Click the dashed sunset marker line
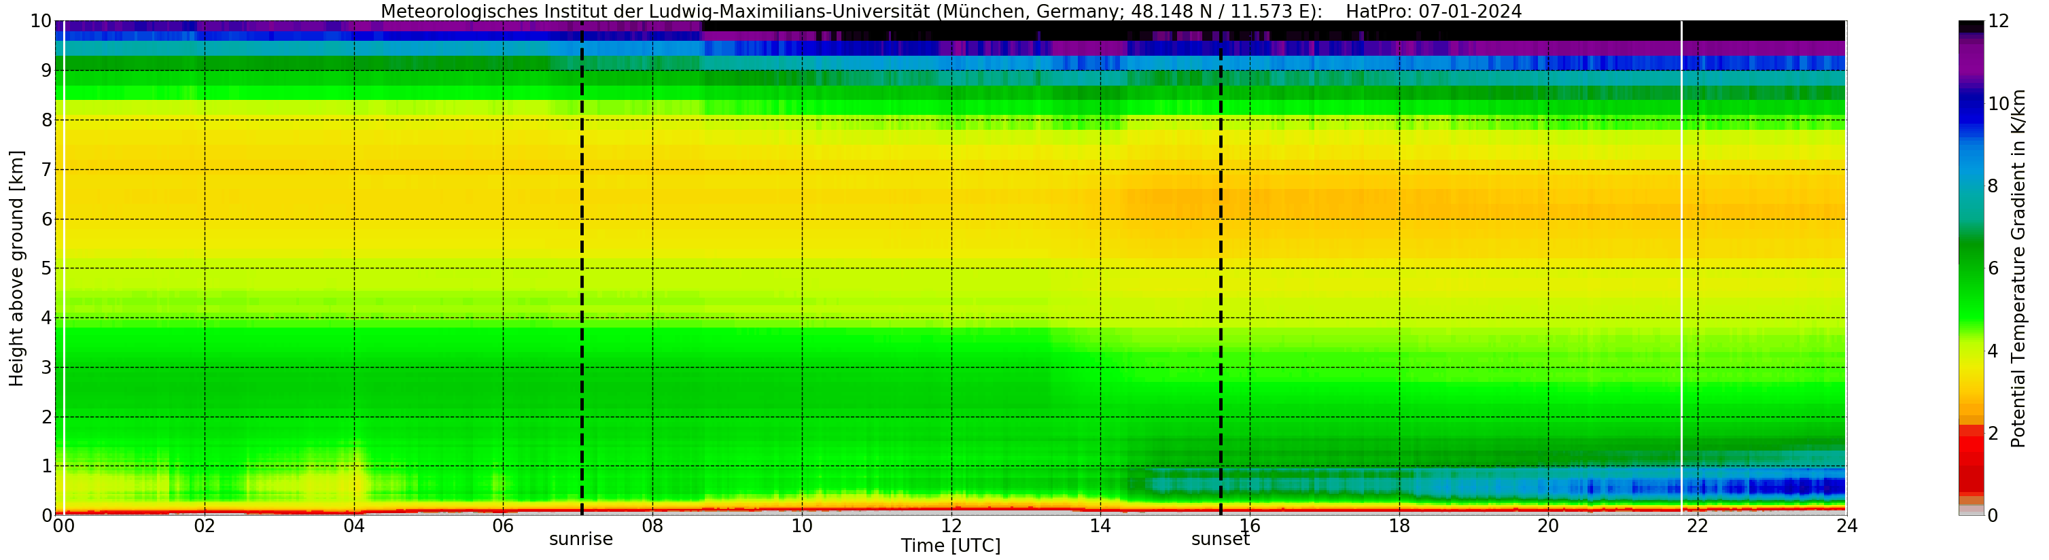This screenshot has width=2049, height=560. point(1221,268)
